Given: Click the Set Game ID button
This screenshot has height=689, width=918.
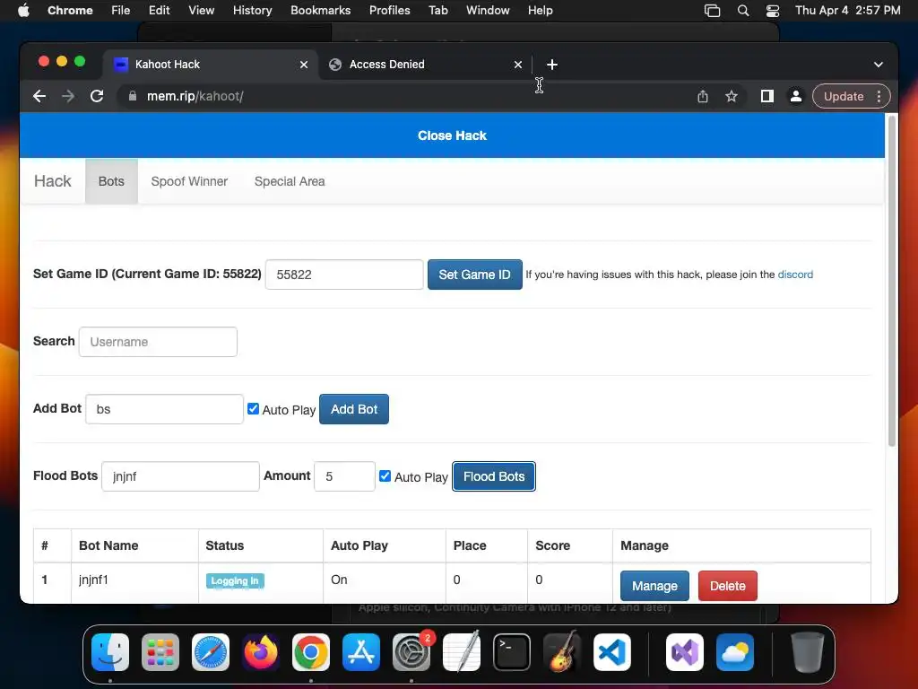Looking at the screenshot, I should pos(475,275).
